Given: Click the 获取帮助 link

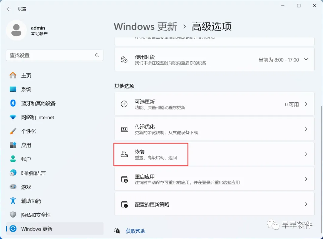Looking at the screenshot, I should click(x=135, y=231).
